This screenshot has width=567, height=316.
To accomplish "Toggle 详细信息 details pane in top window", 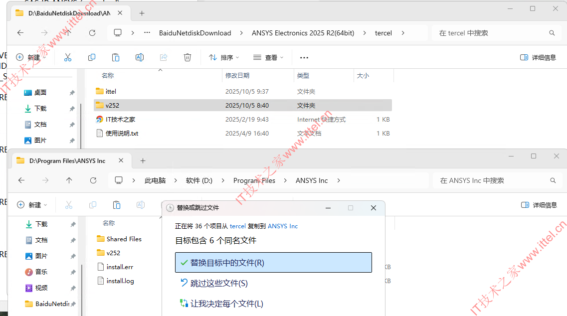I will 538,57.
